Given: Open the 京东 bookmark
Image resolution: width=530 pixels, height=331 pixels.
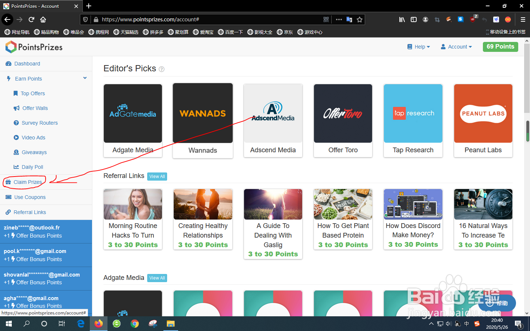Looking at the screenshot, I should click(x=285, y=32).
